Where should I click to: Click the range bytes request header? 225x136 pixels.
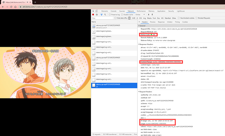click(x=153, y=124)
